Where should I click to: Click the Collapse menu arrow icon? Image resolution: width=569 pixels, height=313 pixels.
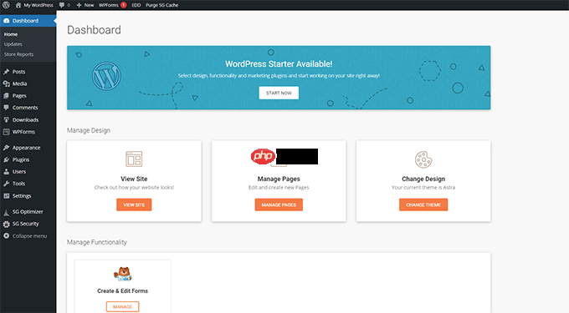tap(6, 236)
